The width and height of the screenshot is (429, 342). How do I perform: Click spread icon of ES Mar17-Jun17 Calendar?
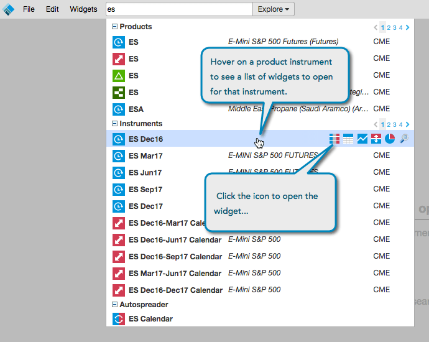click(x=119, y=274)
